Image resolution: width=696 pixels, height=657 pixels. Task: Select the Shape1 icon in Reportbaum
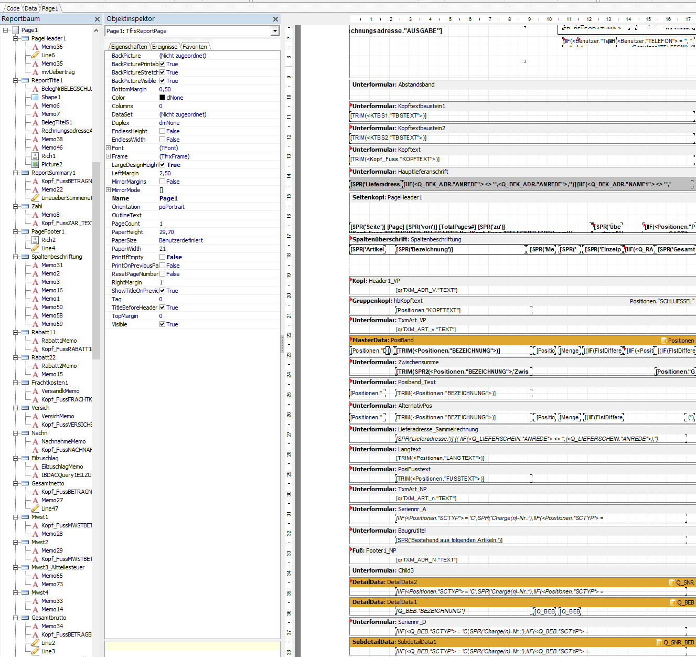[35, 98]
